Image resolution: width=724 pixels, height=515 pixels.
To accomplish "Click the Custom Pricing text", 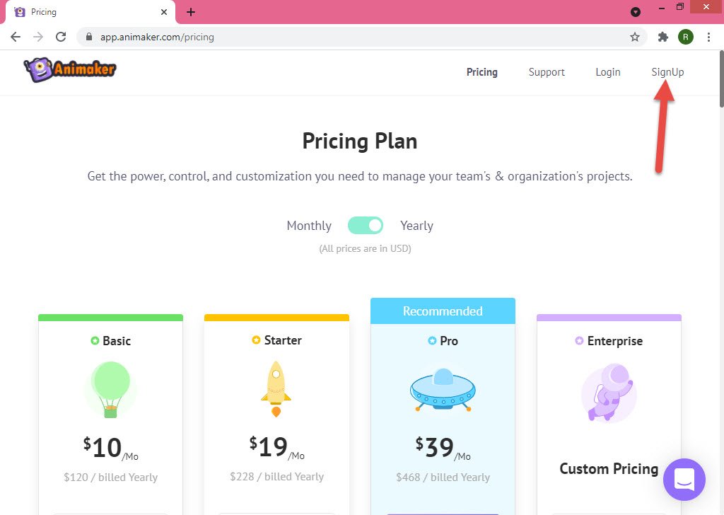I will click(609, 468).
